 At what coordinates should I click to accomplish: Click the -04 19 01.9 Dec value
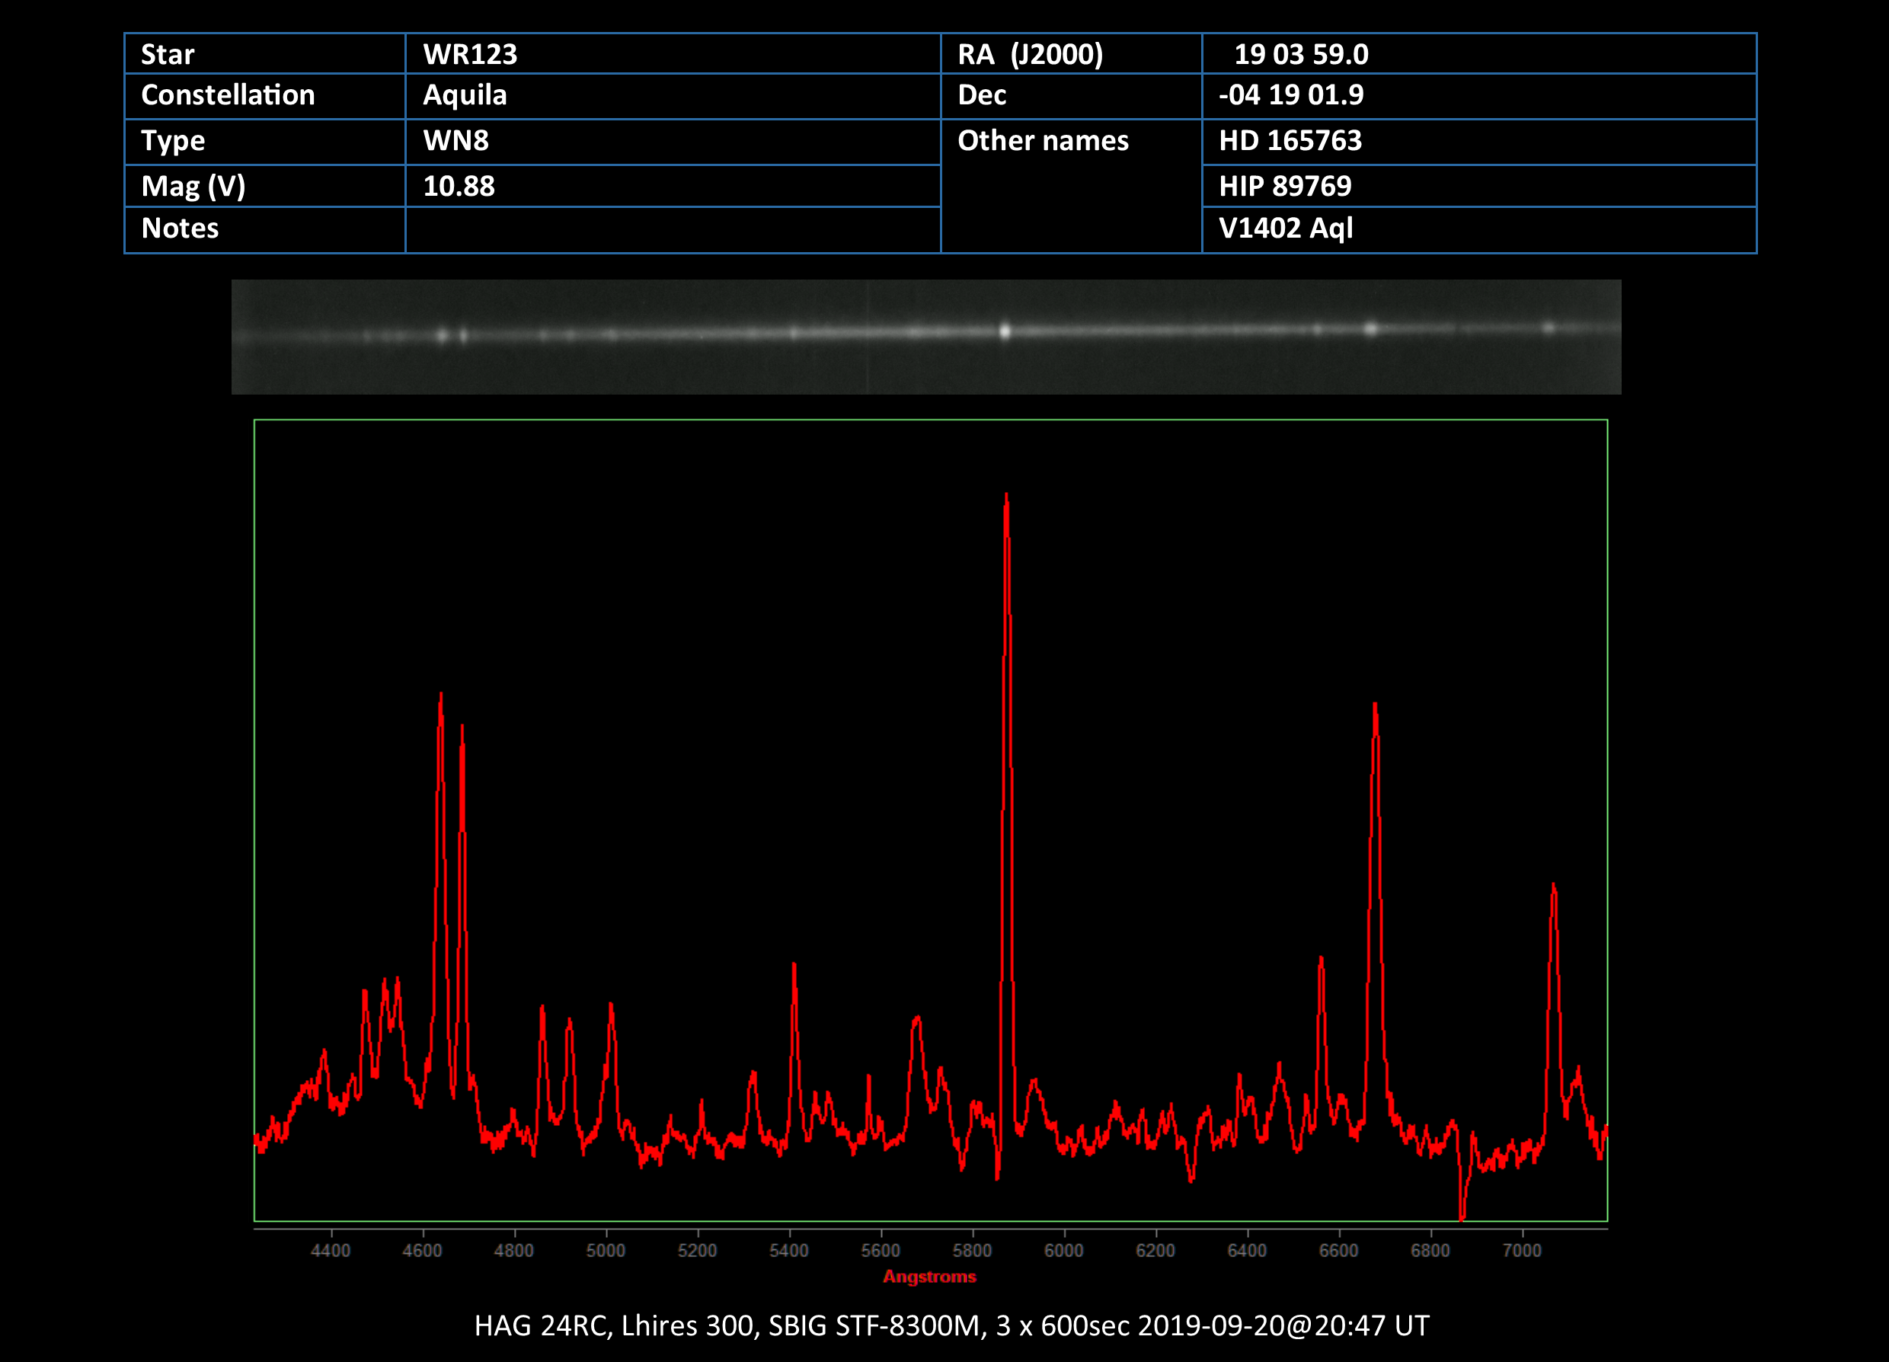[1290, 95]
